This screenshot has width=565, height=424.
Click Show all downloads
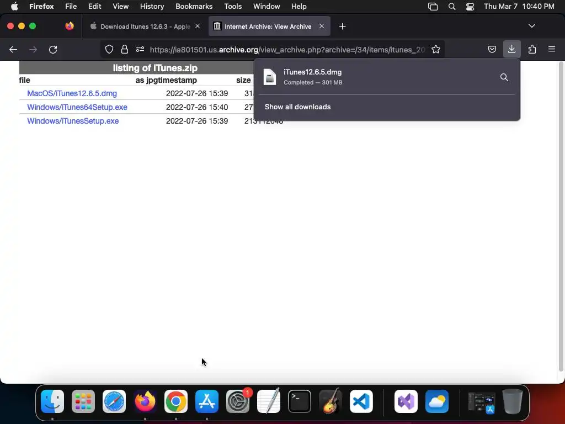(297, 107)
